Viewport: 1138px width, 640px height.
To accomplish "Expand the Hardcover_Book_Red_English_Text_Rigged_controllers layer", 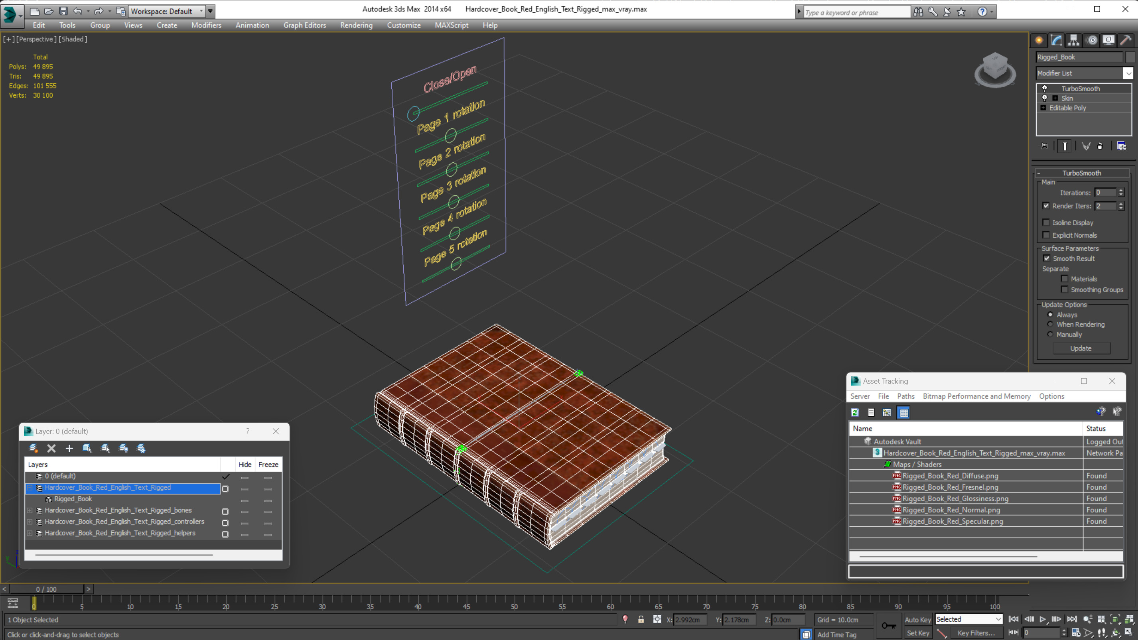I will click(30, 522).
